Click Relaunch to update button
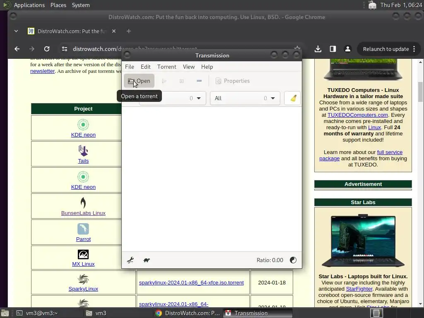The height and width of the screenshot is (318, 424). [x=386, y=49]
